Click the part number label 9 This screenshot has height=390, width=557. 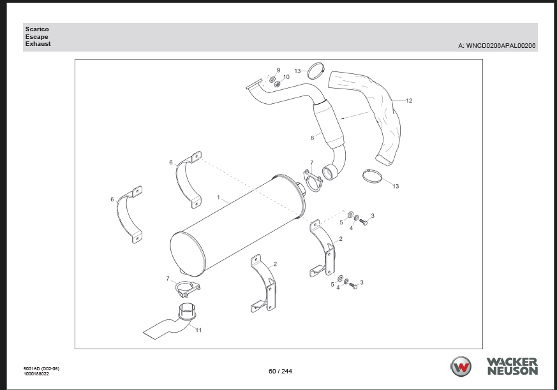pyautogui.click(x=278, y=69)
